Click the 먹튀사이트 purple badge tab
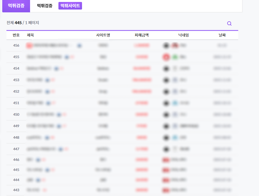259x196 pixels. coord(70,6)
